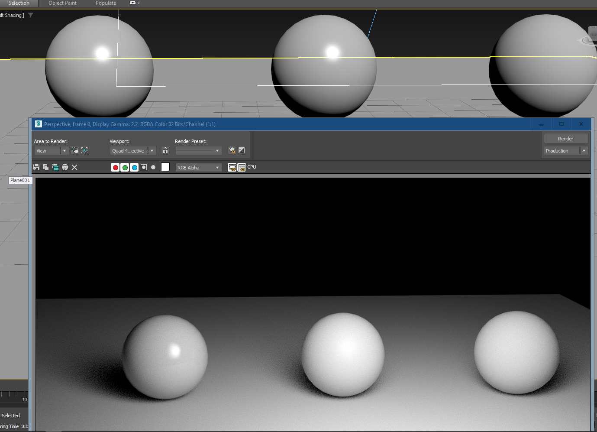Screen dimensions: 597x432
Task: Toggle the green channel display
Action: coord(125,167)
